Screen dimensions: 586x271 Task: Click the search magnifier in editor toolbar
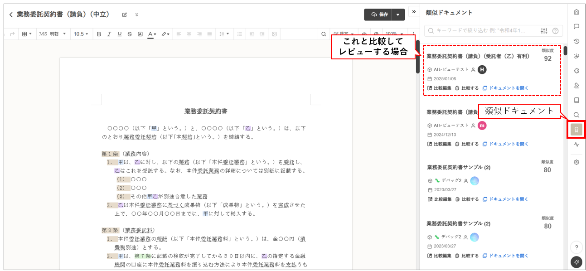pos(324,34)
